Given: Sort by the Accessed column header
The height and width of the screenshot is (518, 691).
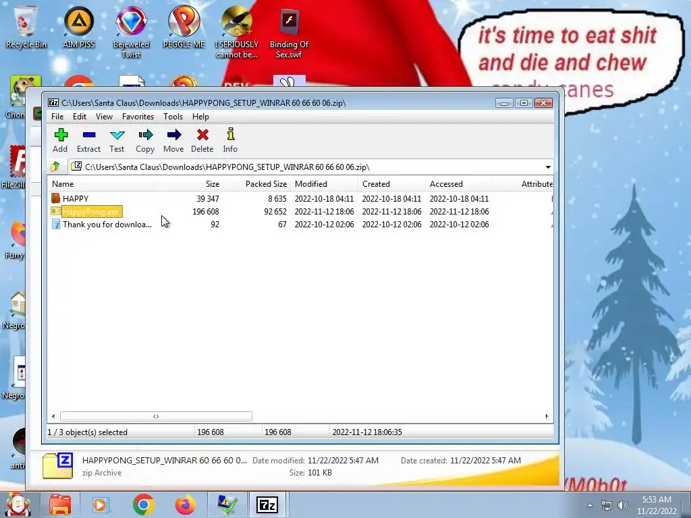Looking at the screenshot, I should click(459, 184).
